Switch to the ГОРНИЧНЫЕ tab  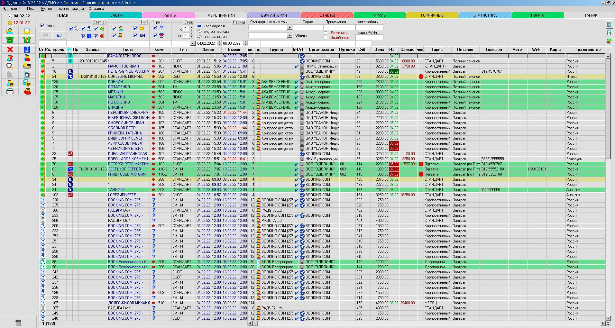[x=432, y=15]
